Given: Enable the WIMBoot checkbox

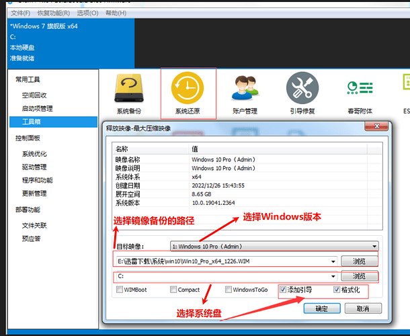Looking at the screenshot, I should [120, 290].
